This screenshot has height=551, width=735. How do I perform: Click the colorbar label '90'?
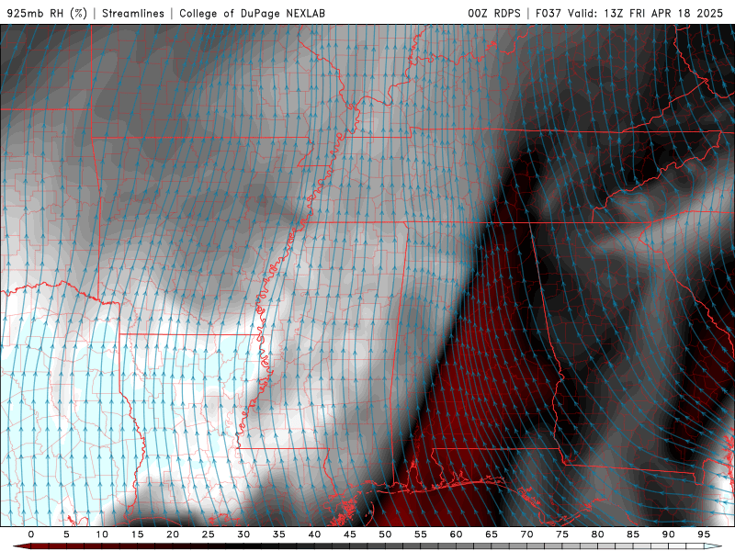coord(669,534)
